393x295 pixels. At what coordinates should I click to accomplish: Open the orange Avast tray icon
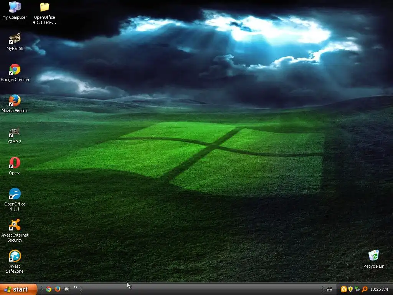point(343,289)
